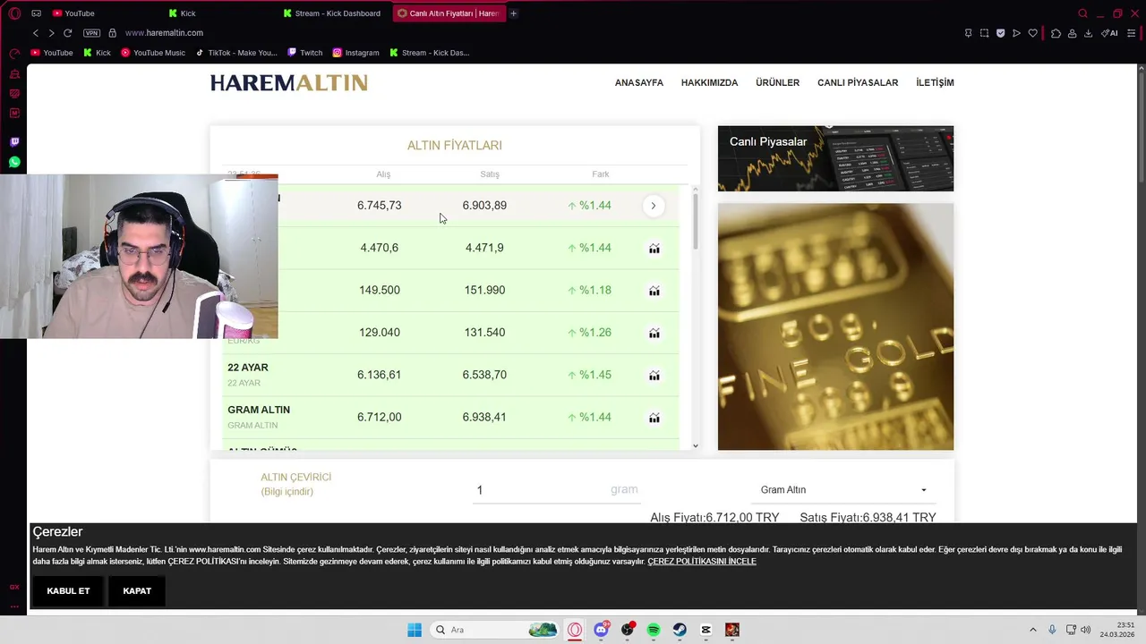1146x644 pixels.
Task: Add page to bookmarks with heart icon
Action: click(1032, 33)
